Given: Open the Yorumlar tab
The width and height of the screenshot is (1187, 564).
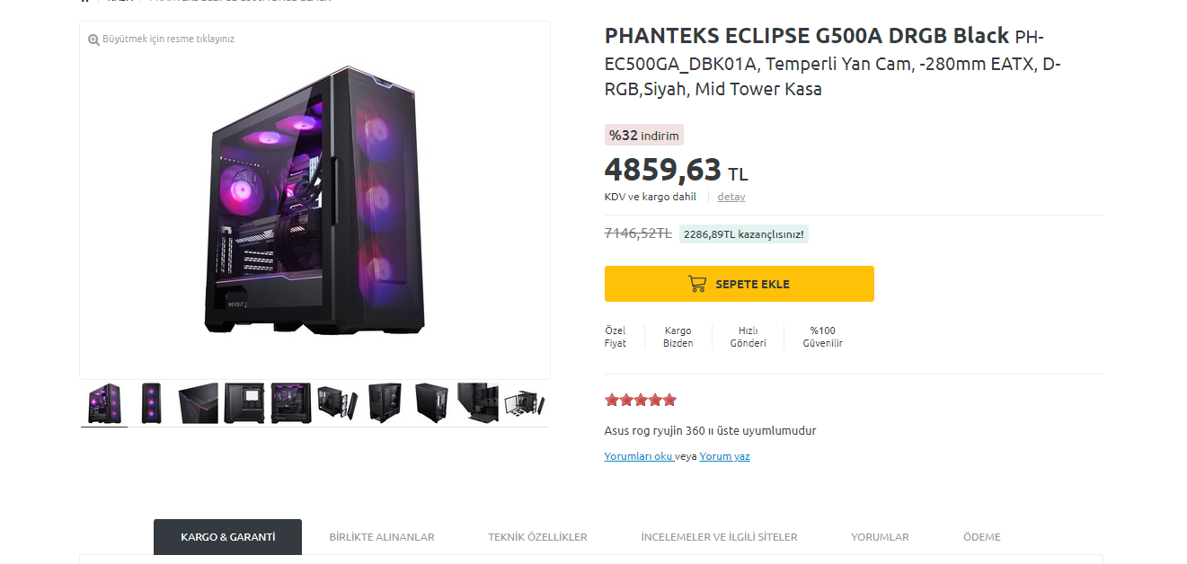Looking at the screenshot, I should click(880, 537).
